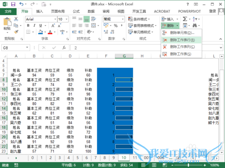Click the Cut scissors icon
This screenshot has width=225, height=168.
(x=16, y=19)
